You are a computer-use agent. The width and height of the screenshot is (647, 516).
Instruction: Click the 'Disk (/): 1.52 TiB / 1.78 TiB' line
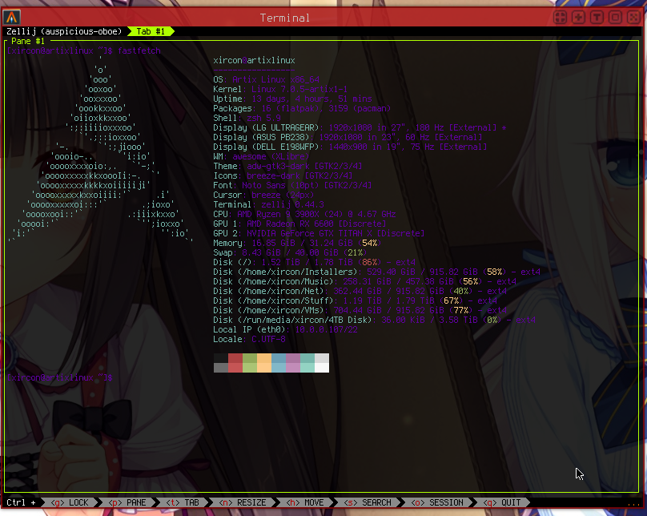[315, 262]
